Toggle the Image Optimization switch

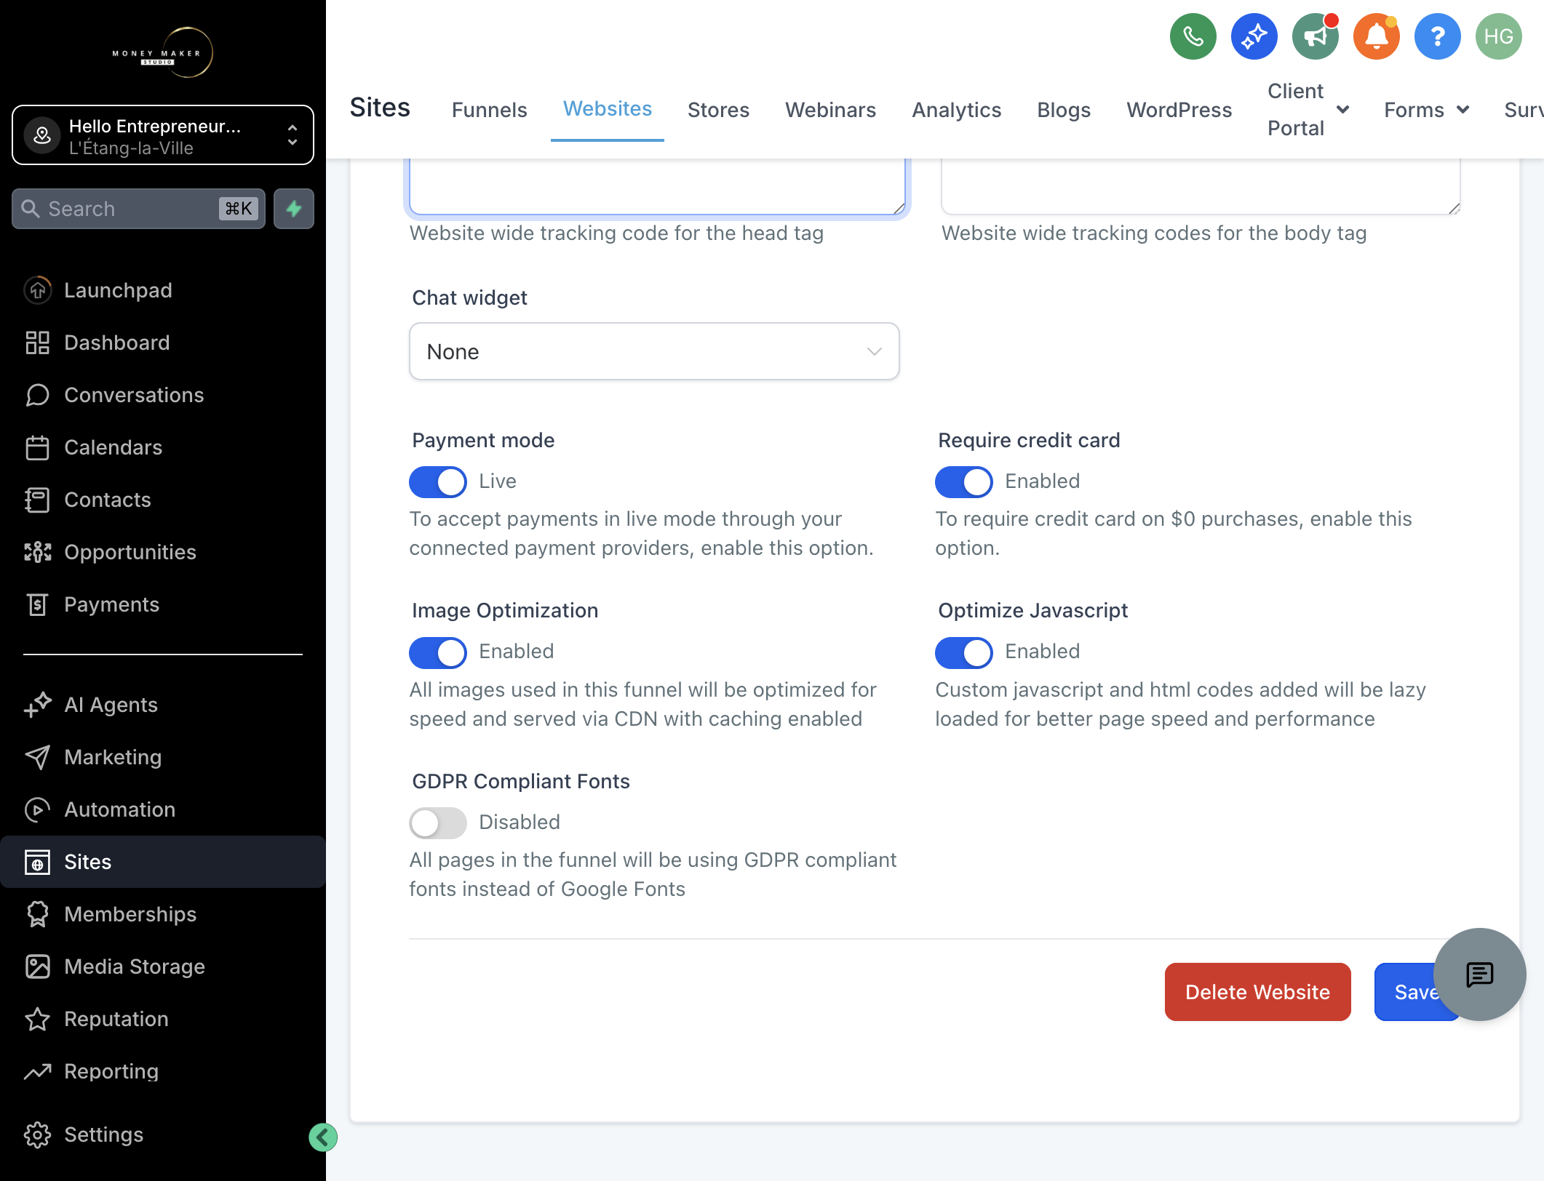(438, 652)
